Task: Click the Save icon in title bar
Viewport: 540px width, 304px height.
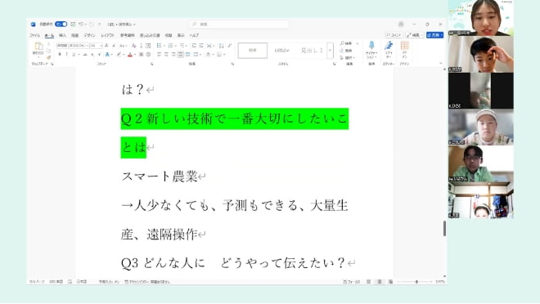Action: 73,24
